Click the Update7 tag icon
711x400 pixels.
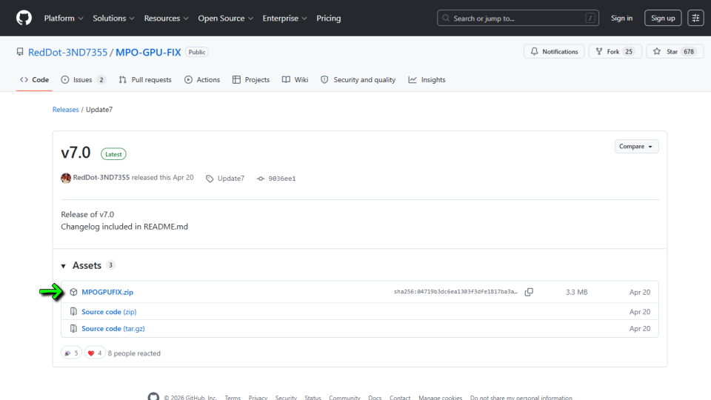pos(210,179)
